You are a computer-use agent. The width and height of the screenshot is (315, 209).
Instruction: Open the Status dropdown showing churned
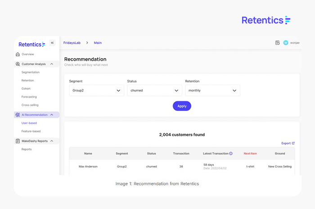point(154,91)
